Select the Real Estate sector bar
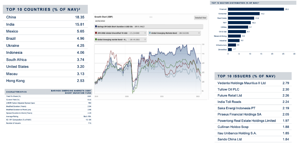Screen dimensions: 297x144 (x=241, y=18)
